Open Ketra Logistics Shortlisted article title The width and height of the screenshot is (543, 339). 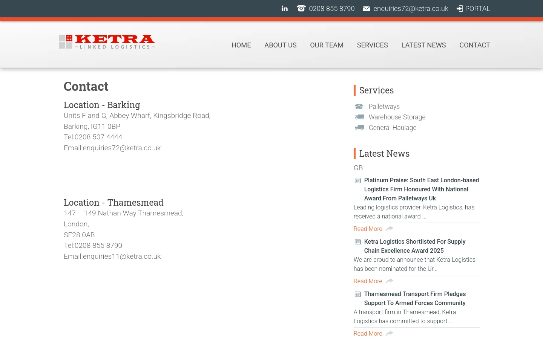click(415, 246)
